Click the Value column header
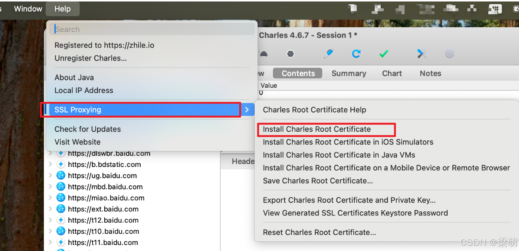The height and width of the screenshot is (251, 519). 269,86
